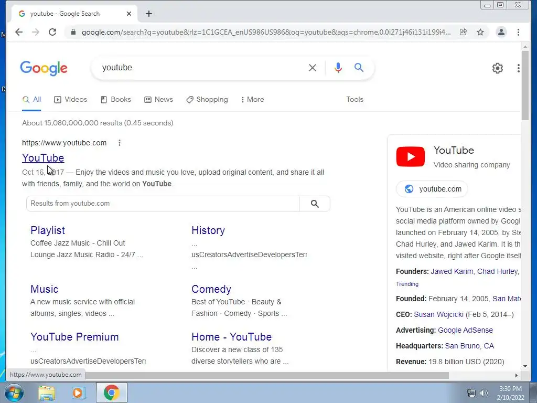This screenshot has width=537, height=403.
Task: Click the Trending link in knowledge panel
Action: pos(407,284)
